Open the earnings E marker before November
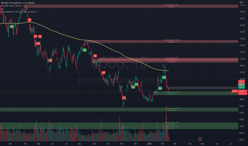The height and width of the screenshot is (146, 248). (119, 139)
